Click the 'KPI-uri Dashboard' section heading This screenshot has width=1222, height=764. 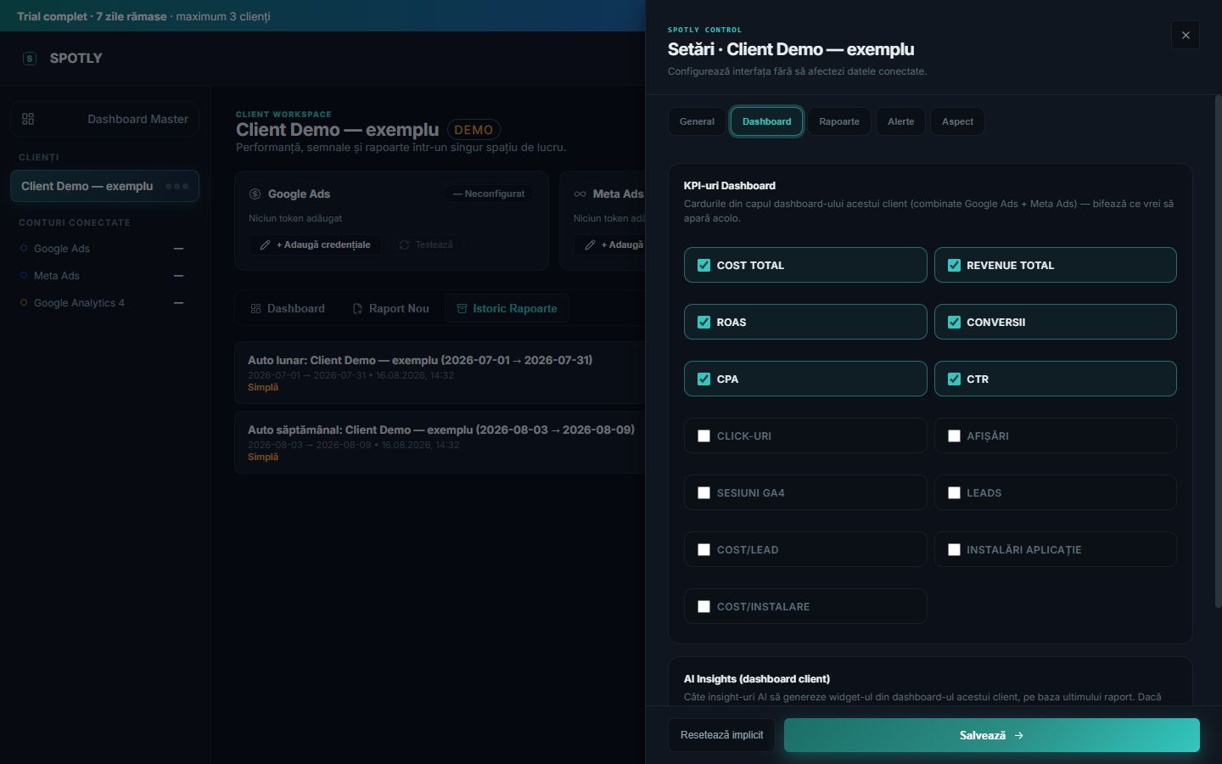coord(729,185)
